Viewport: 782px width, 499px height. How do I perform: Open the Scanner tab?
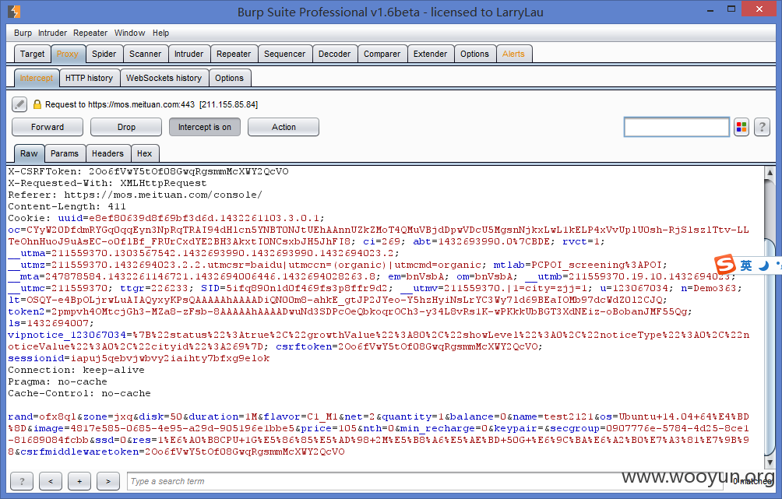point(145,54)
